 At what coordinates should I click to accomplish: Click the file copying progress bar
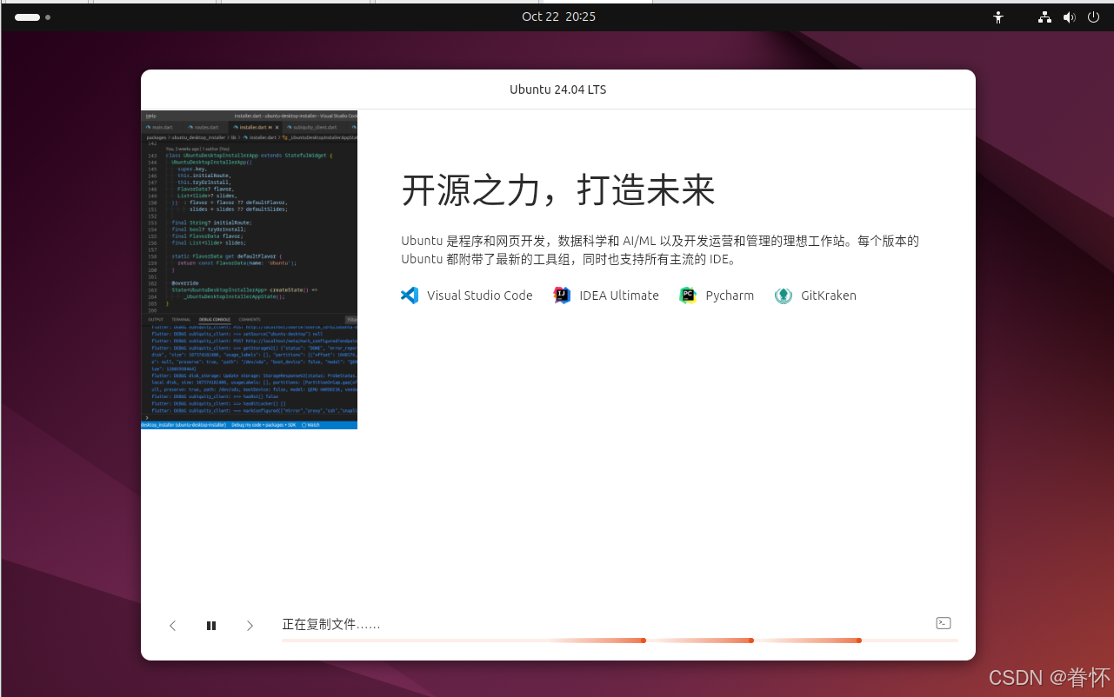point(619,641)
